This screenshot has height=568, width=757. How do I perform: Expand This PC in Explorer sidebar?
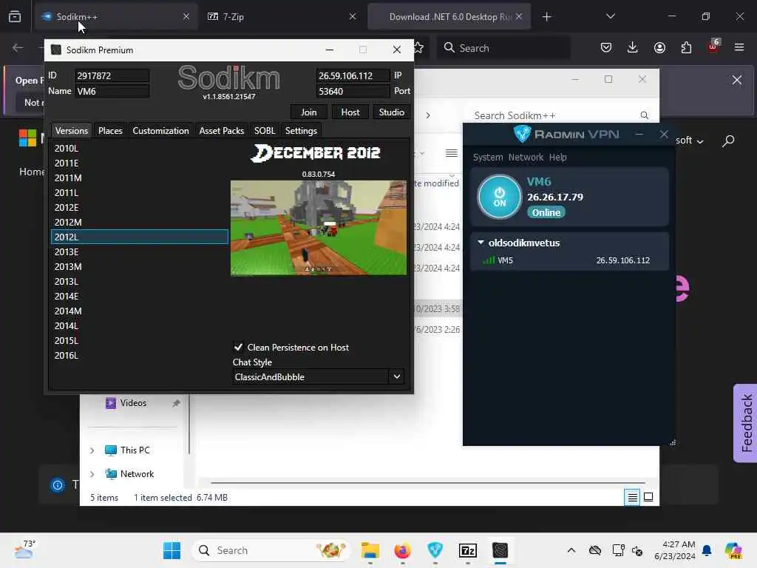click(x=92, y=450)
